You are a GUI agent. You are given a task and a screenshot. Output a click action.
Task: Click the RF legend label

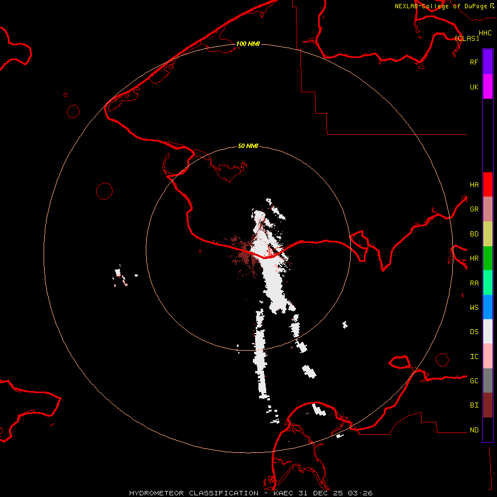(x=474, y=62)
